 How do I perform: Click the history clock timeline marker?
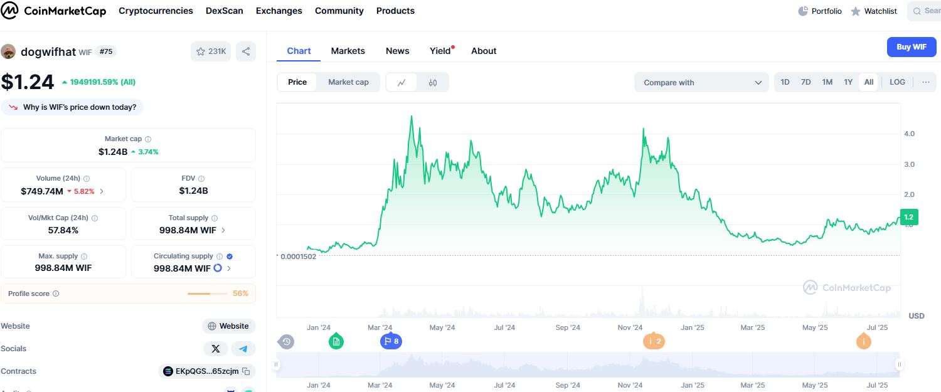click(287, 342)
